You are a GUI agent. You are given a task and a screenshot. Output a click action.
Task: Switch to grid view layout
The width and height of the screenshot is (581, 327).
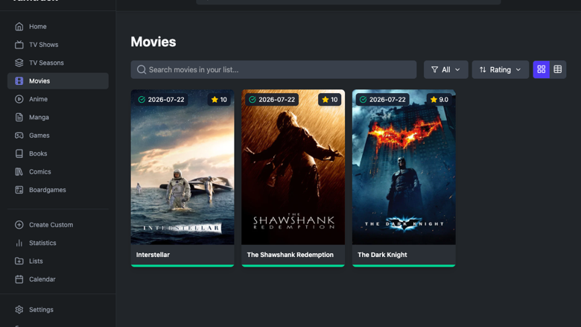tap(542, 69)
